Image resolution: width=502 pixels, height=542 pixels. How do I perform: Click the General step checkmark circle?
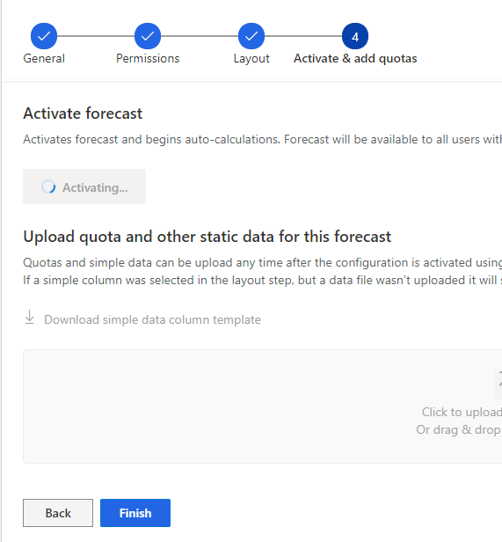[x=44, y=36]
